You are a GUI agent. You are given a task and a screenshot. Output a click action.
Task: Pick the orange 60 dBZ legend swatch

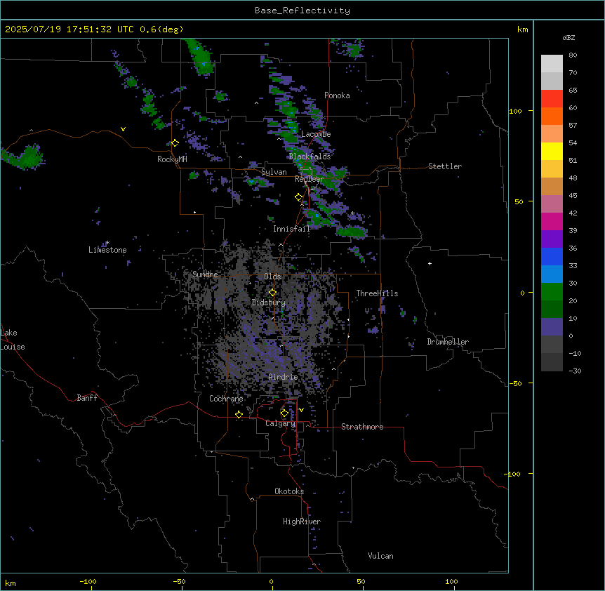tap(552, 116)
